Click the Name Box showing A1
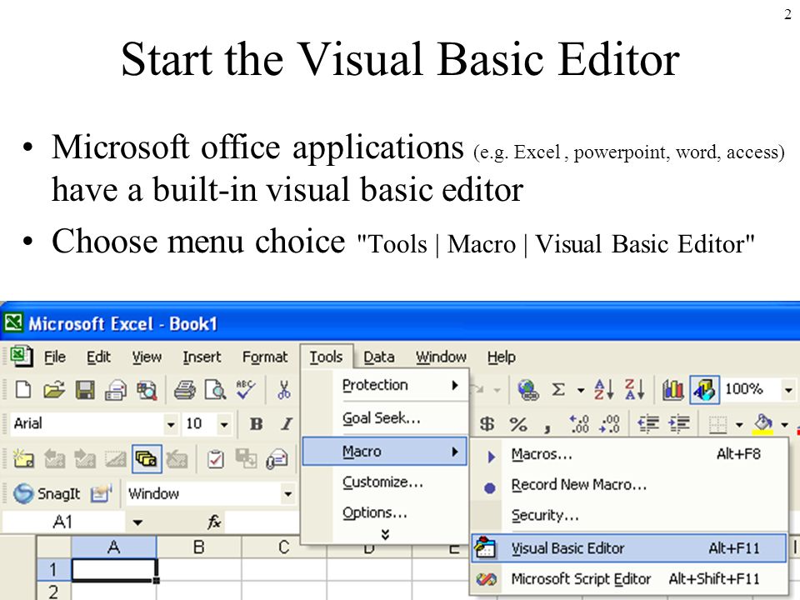This screenshot has width=800, height=600. [x=64, y=522]
